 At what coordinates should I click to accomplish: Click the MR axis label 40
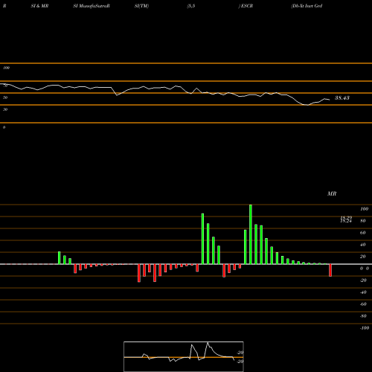coord(363,245)
